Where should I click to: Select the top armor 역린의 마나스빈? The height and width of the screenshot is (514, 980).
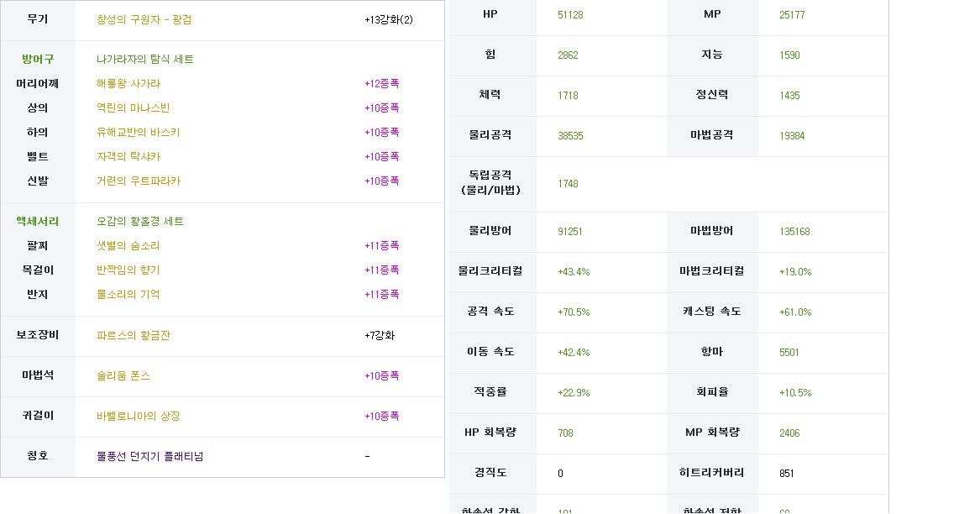click(134, 108)
